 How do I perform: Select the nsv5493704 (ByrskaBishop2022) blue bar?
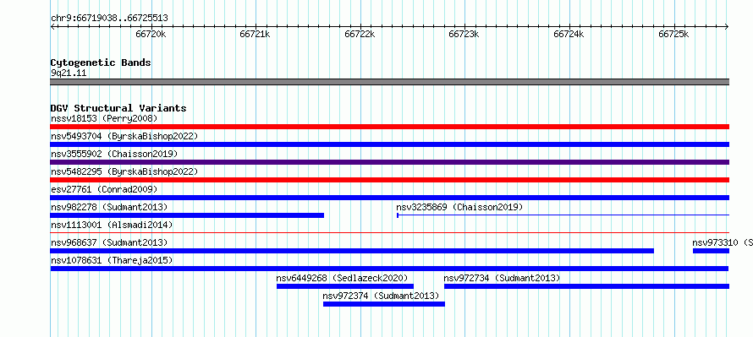pos(389,144)
